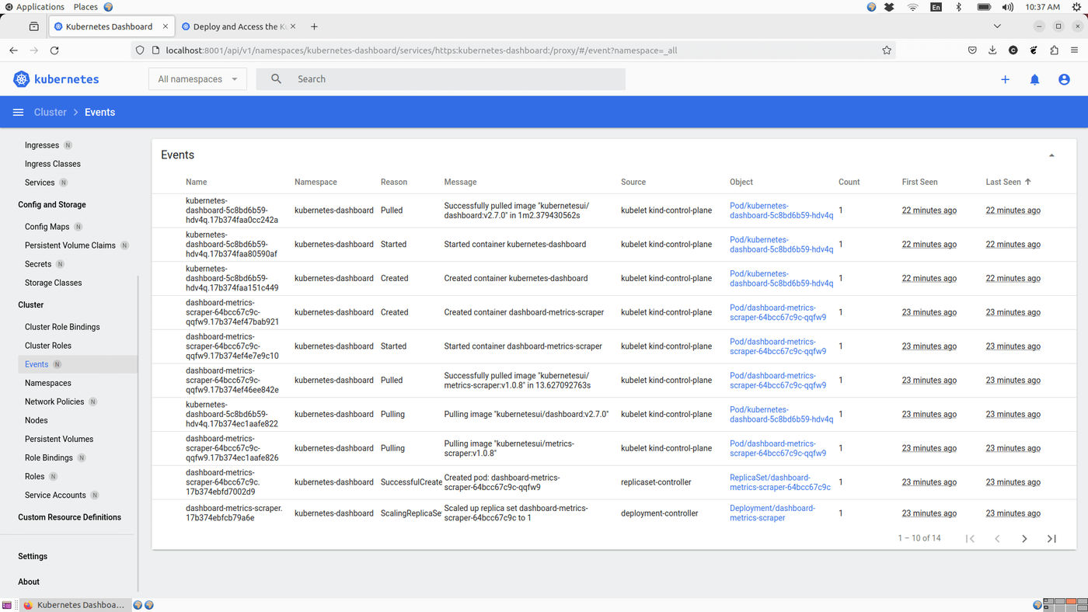
Task: Open the Applications menu
Action: click(x=35, y=7)
